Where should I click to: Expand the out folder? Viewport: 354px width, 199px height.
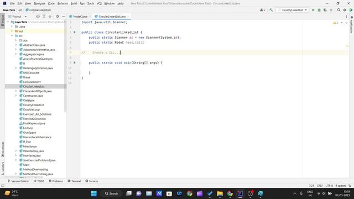[12, 31]
